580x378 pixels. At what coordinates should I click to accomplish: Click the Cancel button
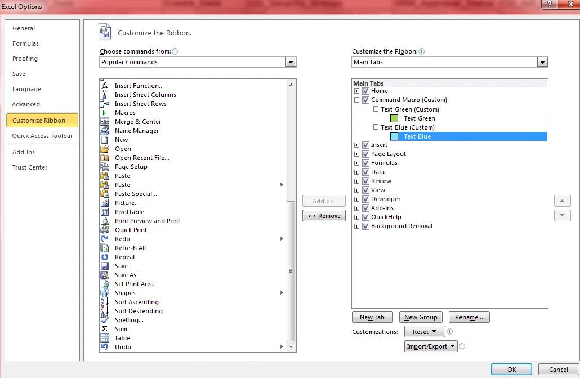point(559,370)
